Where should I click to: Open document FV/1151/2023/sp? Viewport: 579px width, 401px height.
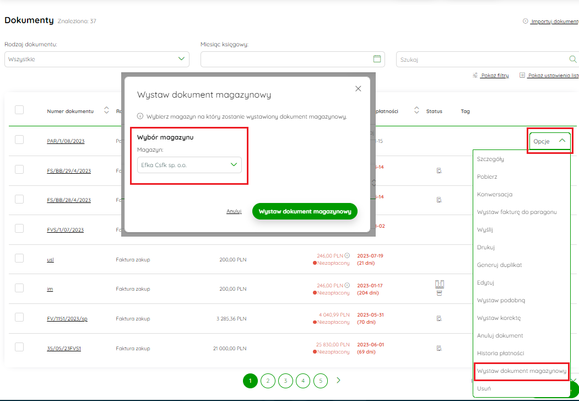coord(67,319)
